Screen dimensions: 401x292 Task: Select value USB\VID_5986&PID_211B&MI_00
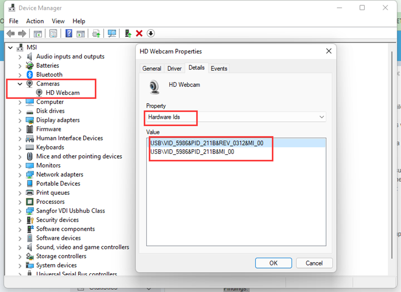[192, 152]
